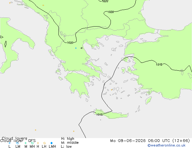Click the 'LMH' legend label
This screenshot has width=192, height=148.
click(52, 146)
